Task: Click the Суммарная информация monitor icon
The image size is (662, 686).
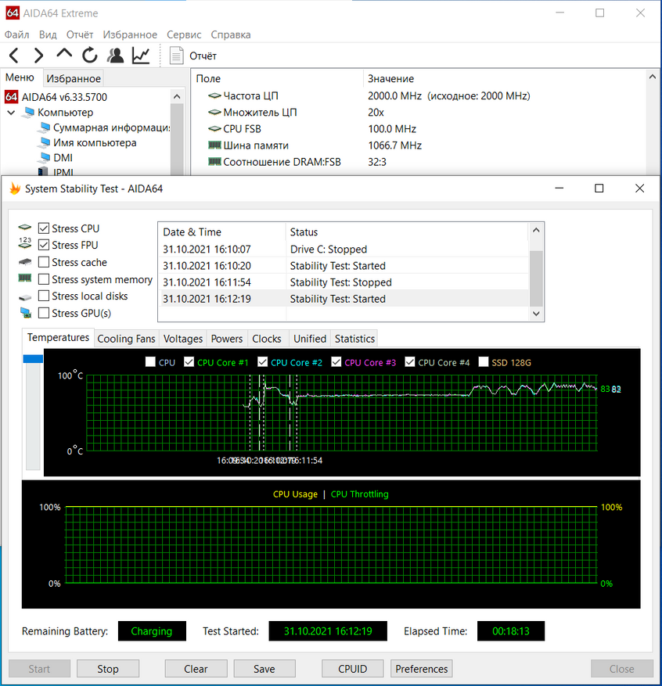Action: pyautogui.click(x=44, y=128)
